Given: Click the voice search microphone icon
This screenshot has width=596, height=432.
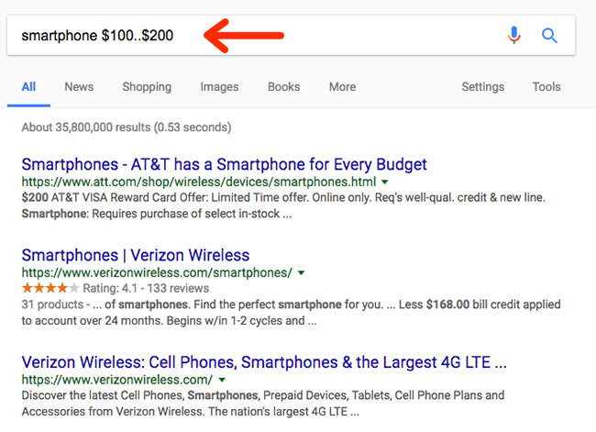Looking at the screenshot, I should [513, 36].
